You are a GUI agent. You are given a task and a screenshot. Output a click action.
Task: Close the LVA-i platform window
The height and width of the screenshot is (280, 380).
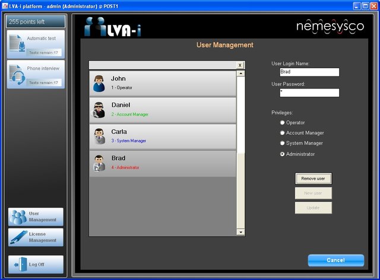[373, 6]
